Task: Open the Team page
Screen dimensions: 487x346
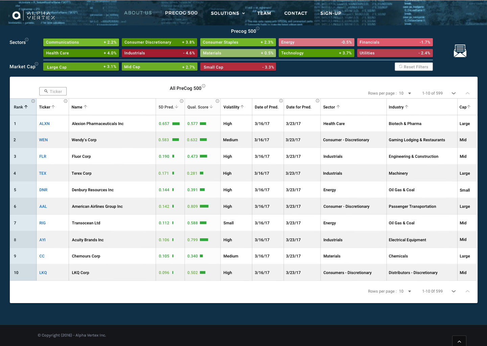Action: pos(264,13)
